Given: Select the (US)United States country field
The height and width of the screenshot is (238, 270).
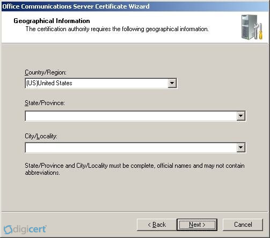Looking at the screenshot, I should [97, 83].
